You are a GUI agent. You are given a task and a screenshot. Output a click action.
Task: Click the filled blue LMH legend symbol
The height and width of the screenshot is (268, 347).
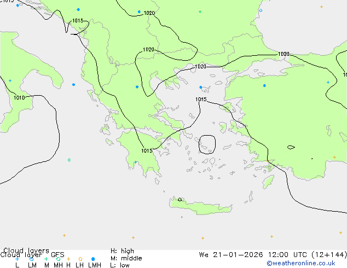click(x=93, y=259)
